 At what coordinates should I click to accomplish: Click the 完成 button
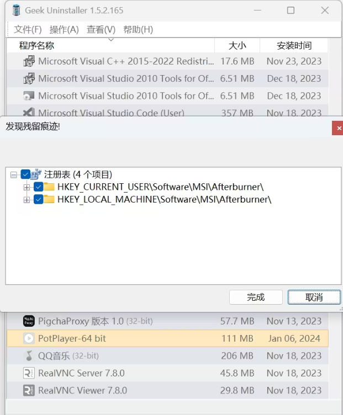pyautogui.click(x=256, y=297)
